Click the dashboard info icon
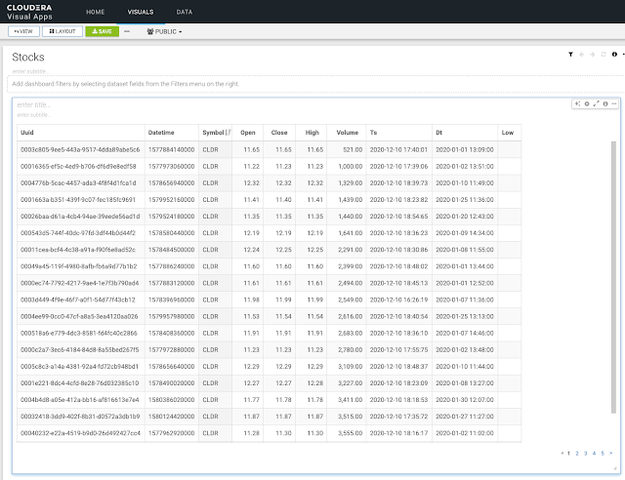 [613, 56]
